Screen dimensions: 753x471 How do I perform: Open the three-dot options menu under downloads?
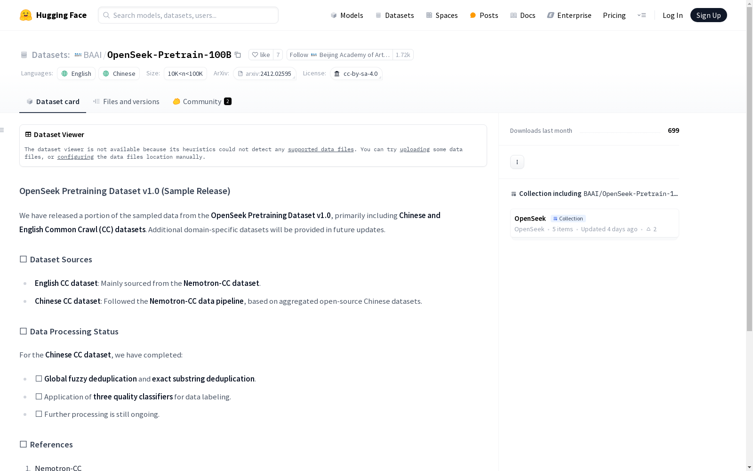[517, 162]
